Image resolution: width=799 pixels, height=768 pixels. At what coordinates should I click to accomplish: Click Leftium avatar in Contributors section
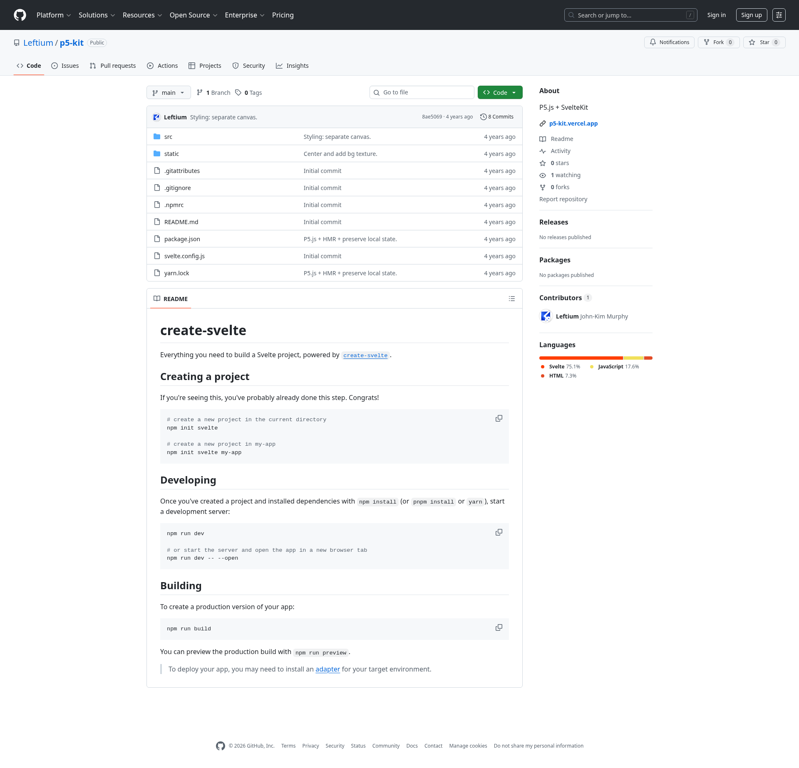point(546,316)
